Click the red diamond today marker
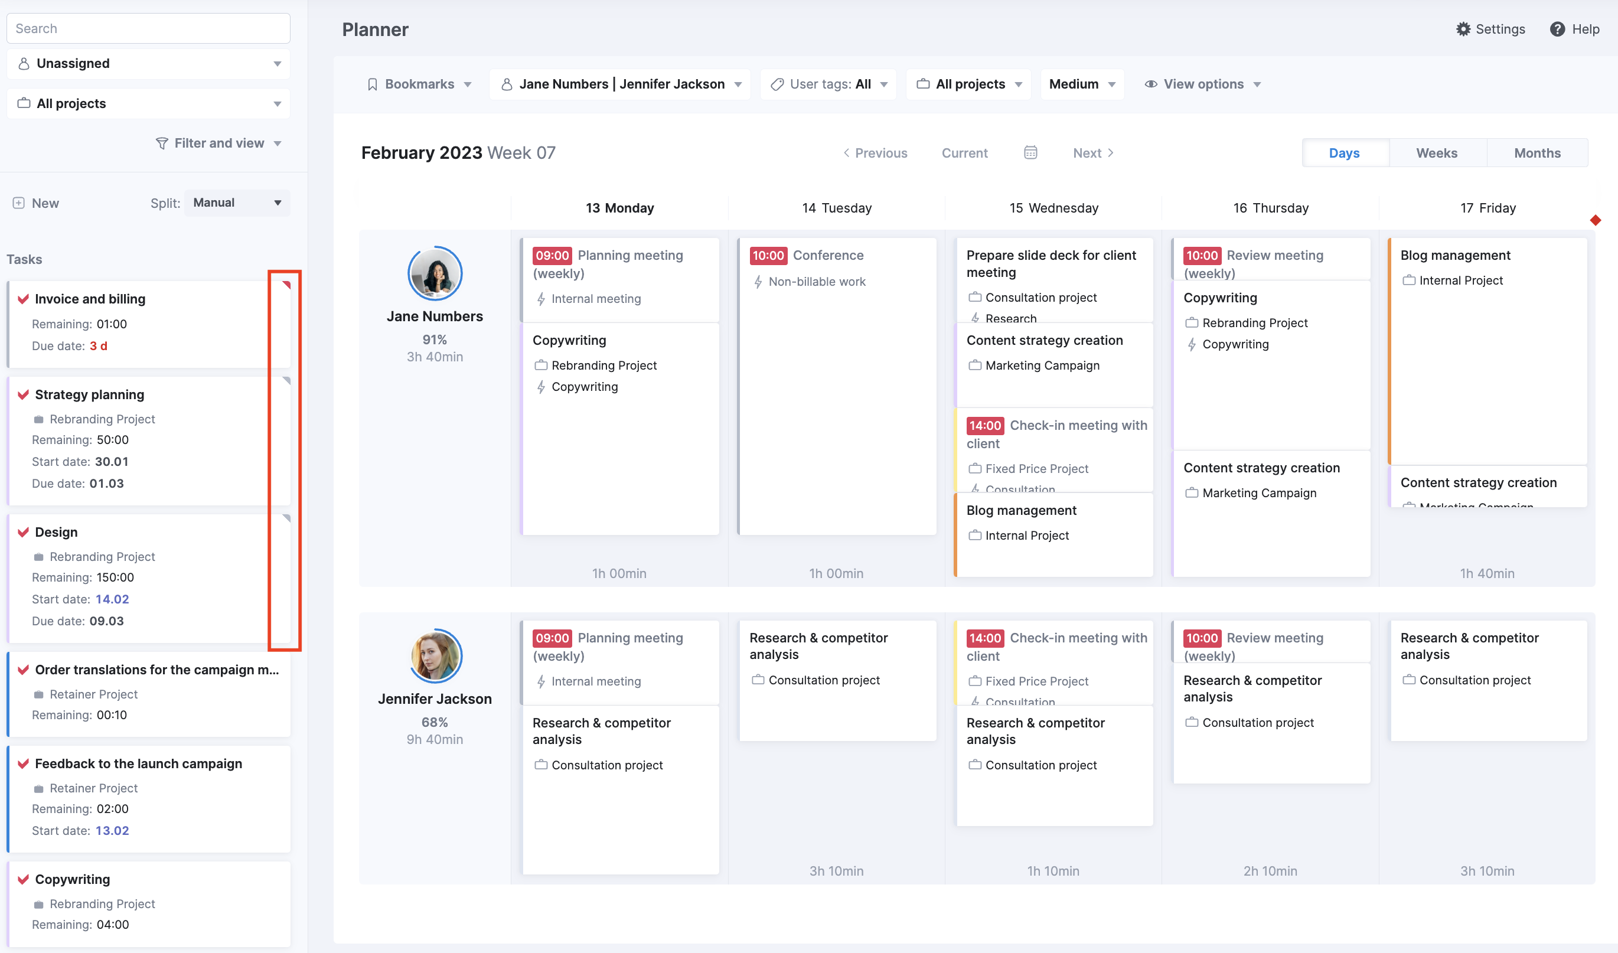The height and width of the screenshot is (953, 1618). tap(1595, 220)
